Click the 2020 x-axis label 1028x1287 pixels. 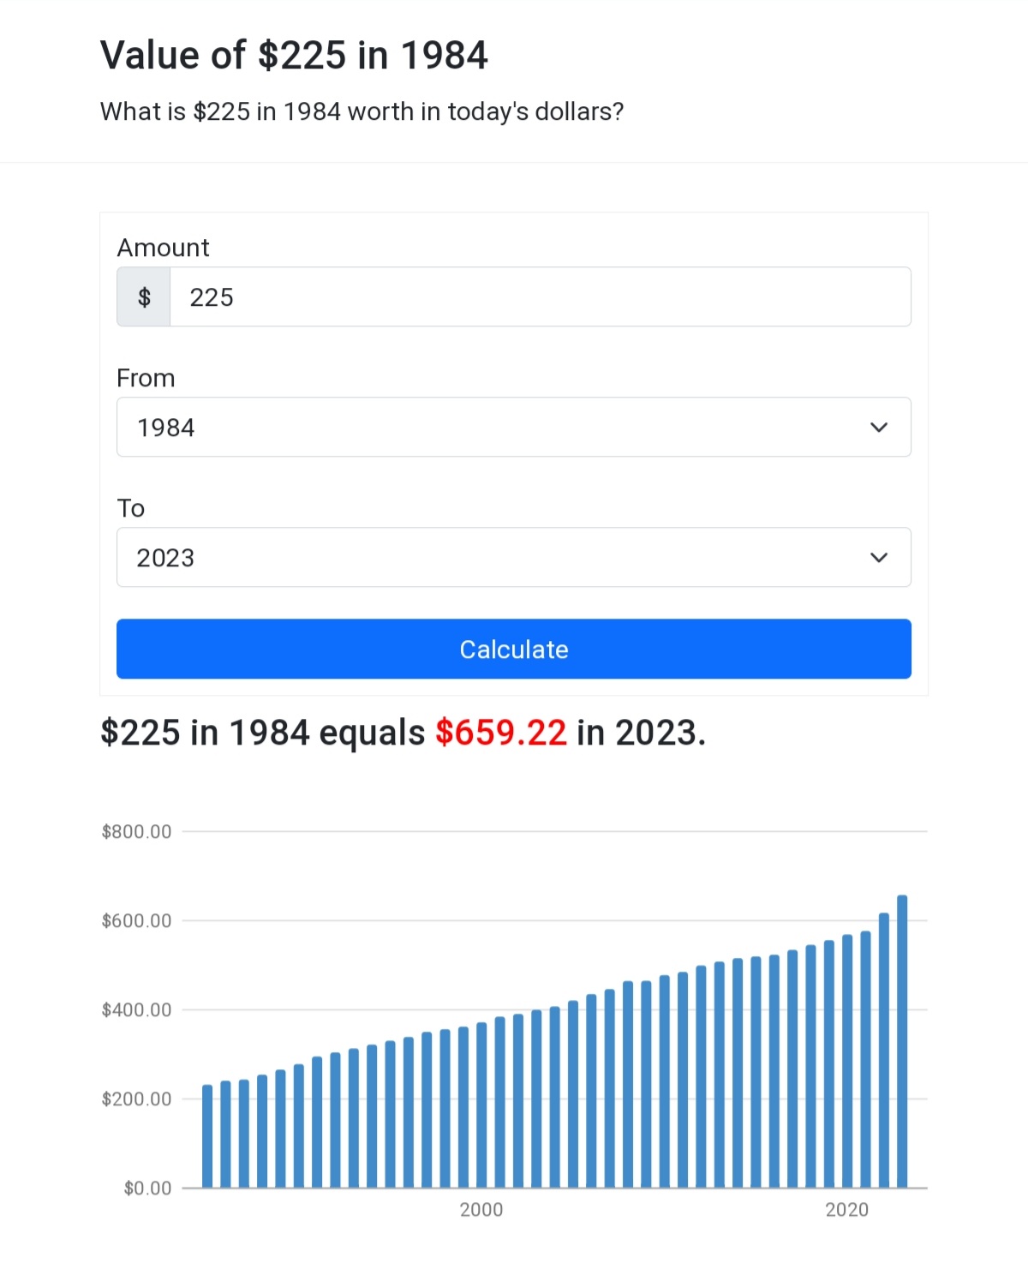click(x=846, y=1210)
